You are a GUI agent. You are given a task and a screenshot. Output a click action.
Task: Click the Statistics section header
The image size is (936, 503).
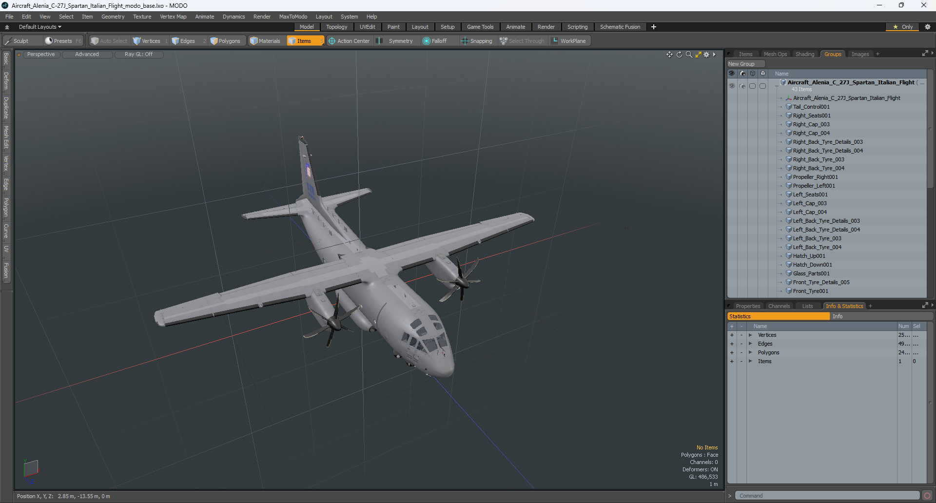tap(779, 316)
